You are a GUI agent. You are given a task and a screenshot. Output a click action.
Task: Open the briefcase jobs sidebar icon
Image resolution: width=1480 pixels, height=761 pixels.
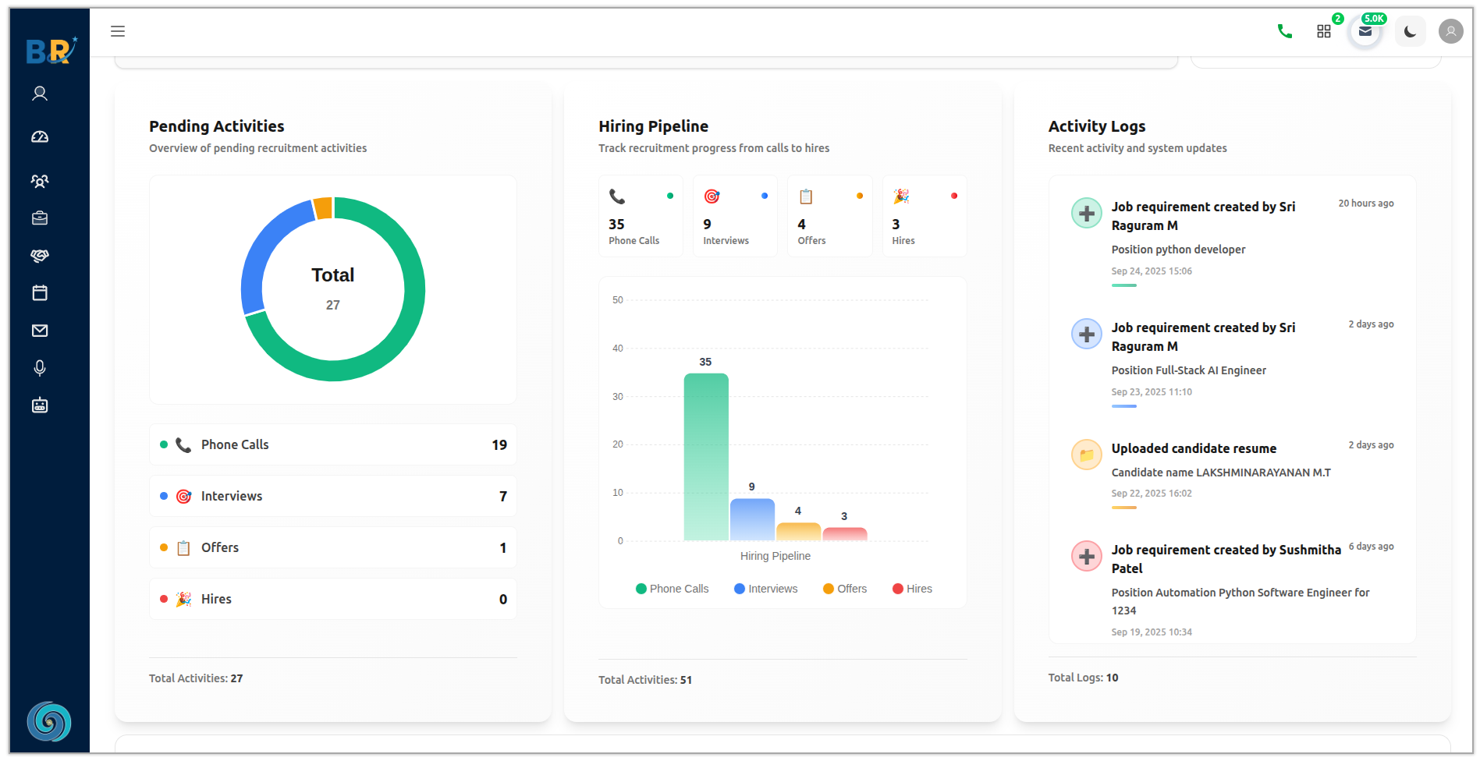40,218
